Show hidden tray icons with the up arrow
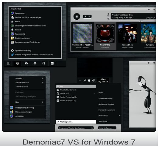Image resolution: width=158 pixels, height=146 pixels. click(x=80, y=80)
